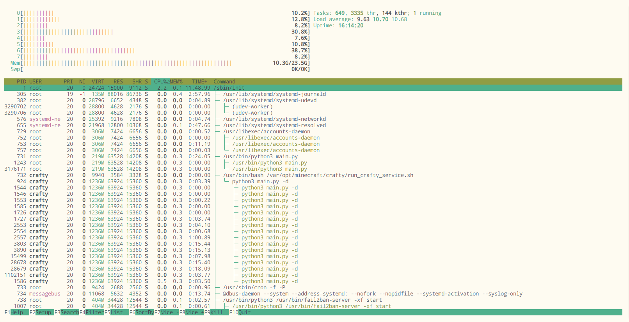
Task: Select crafty thread with PID 1102151
Action: click(313, 275)
